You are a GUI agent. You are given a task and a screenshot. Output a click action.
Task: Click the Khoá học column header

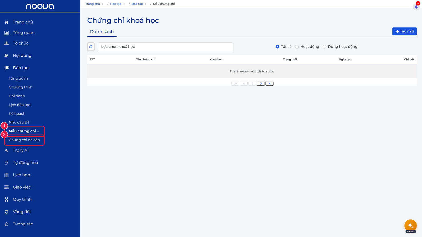[x=216, y=60]
